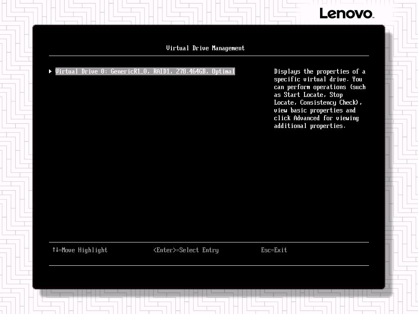The image size is (418, 314).
Task: Click the <Enter>=Select Entry hint
Action: 186,250
